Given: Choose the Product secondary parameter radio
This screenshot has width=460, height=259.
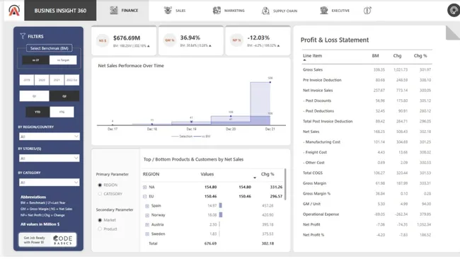Looking at the screenshot, I should pos(100,229).
